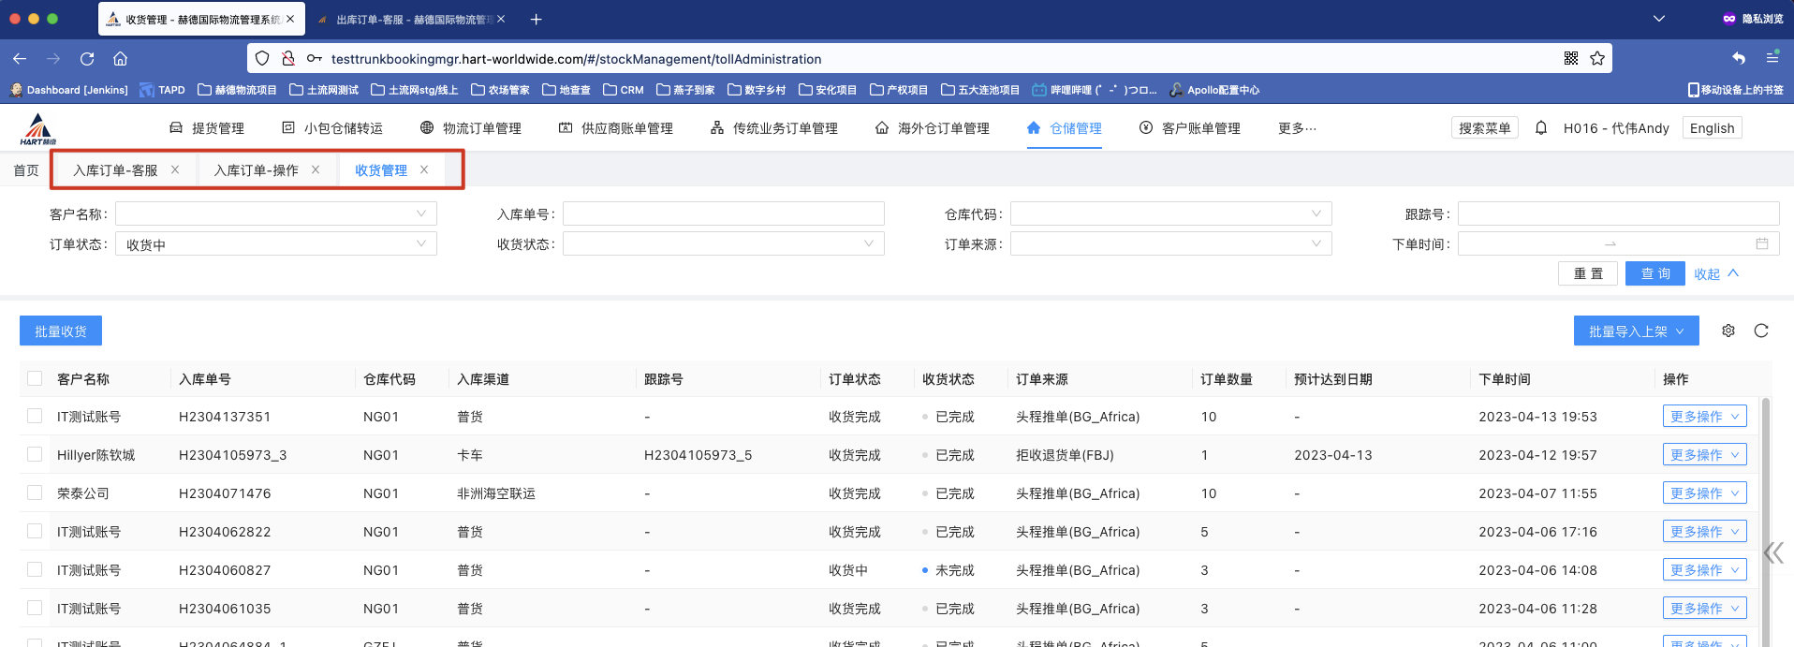The height and width of the screenshot is (647, 1794).
Task: Click the 查询 search button
Action: click(x=1655, y=273)
